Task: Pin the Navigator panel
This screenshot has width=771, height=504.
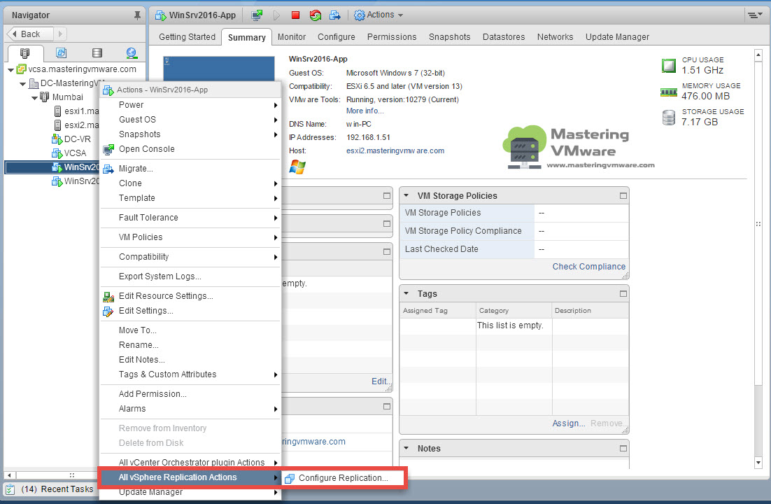Action: [x=137, y=15]
